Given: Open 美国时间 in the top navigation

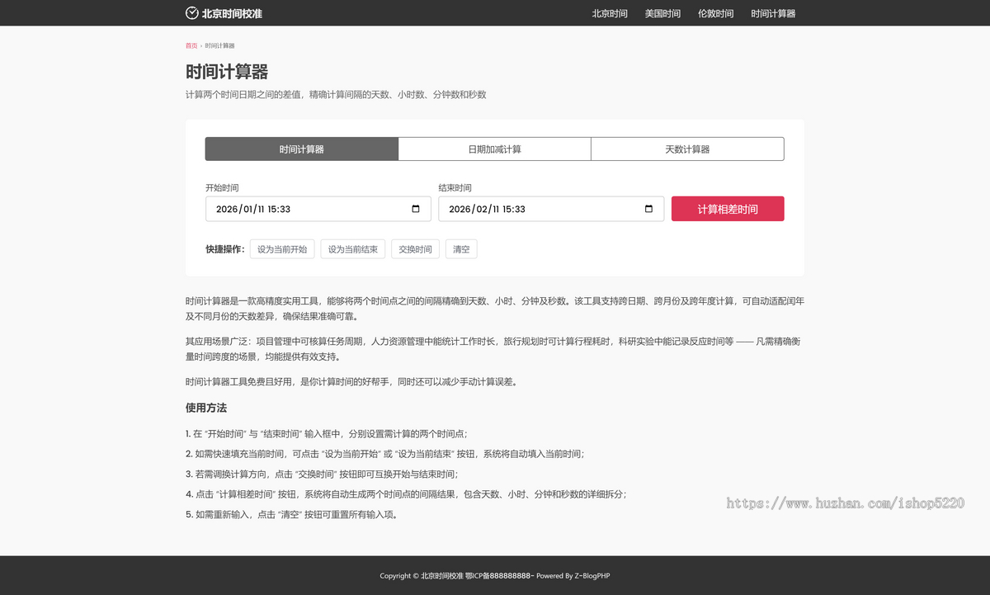Looking at the screenshot, I should click(662, 13).
